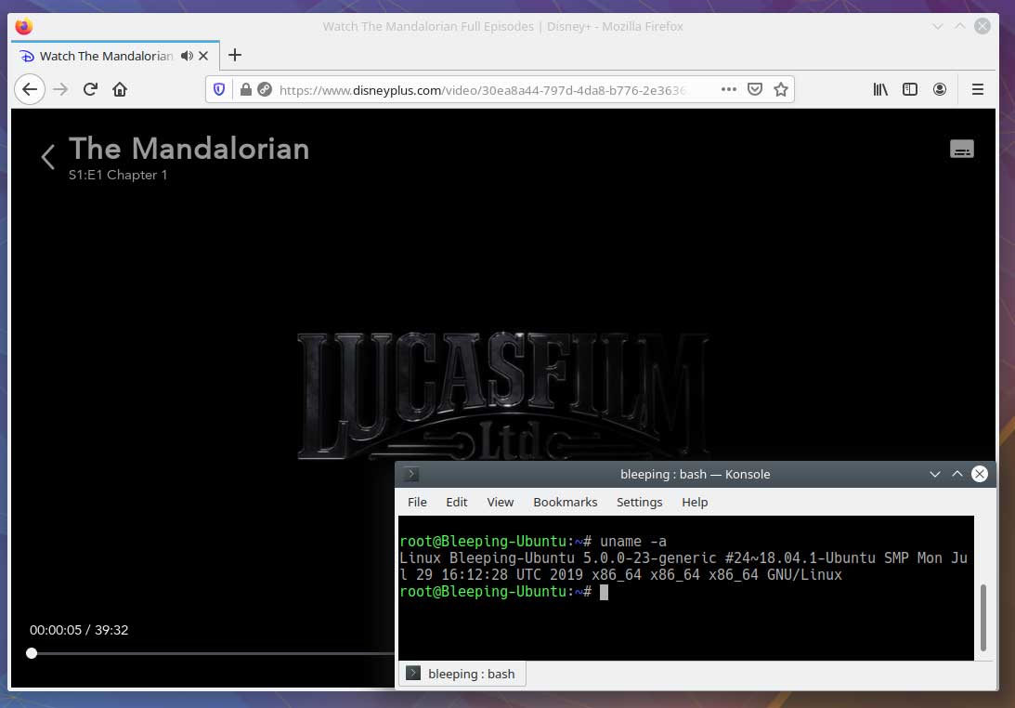Open Konsole File menu
Image resolution: width=1015 pixels, height=708 pixels.
[x=417, y=502]
